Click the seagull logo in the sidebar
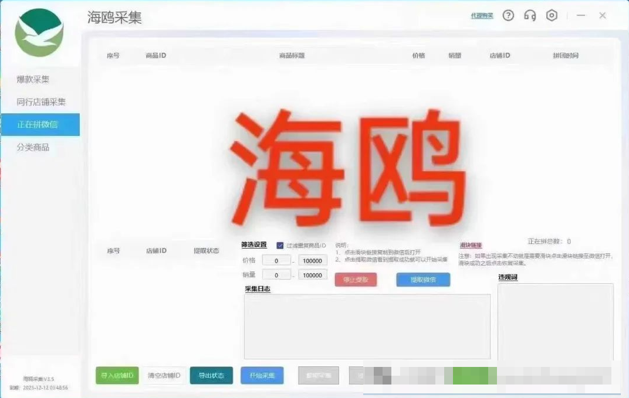The height and width of the screenshot is (398, 629). (39, 32)
